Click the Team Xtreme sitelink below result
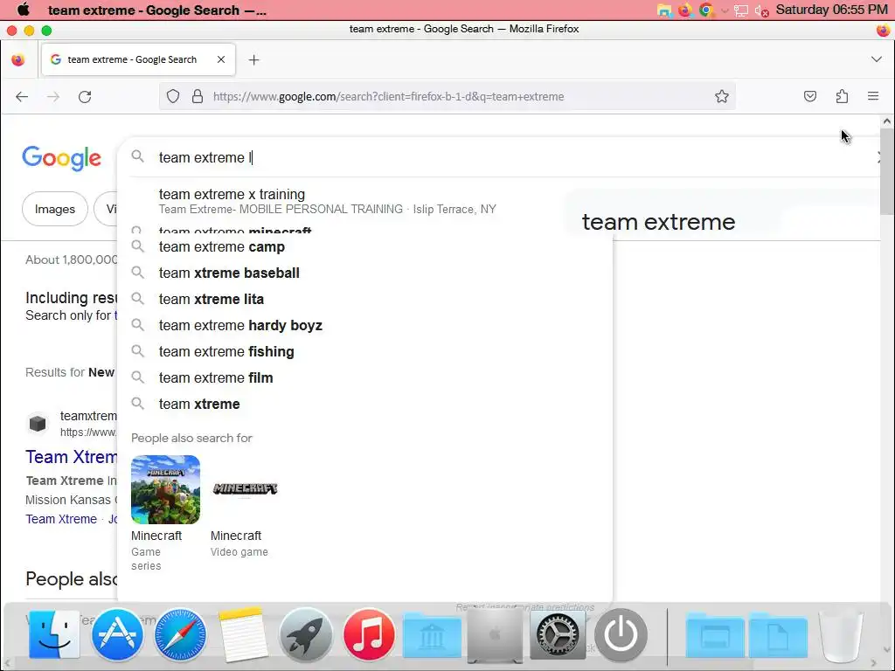 tap(61, 519)
